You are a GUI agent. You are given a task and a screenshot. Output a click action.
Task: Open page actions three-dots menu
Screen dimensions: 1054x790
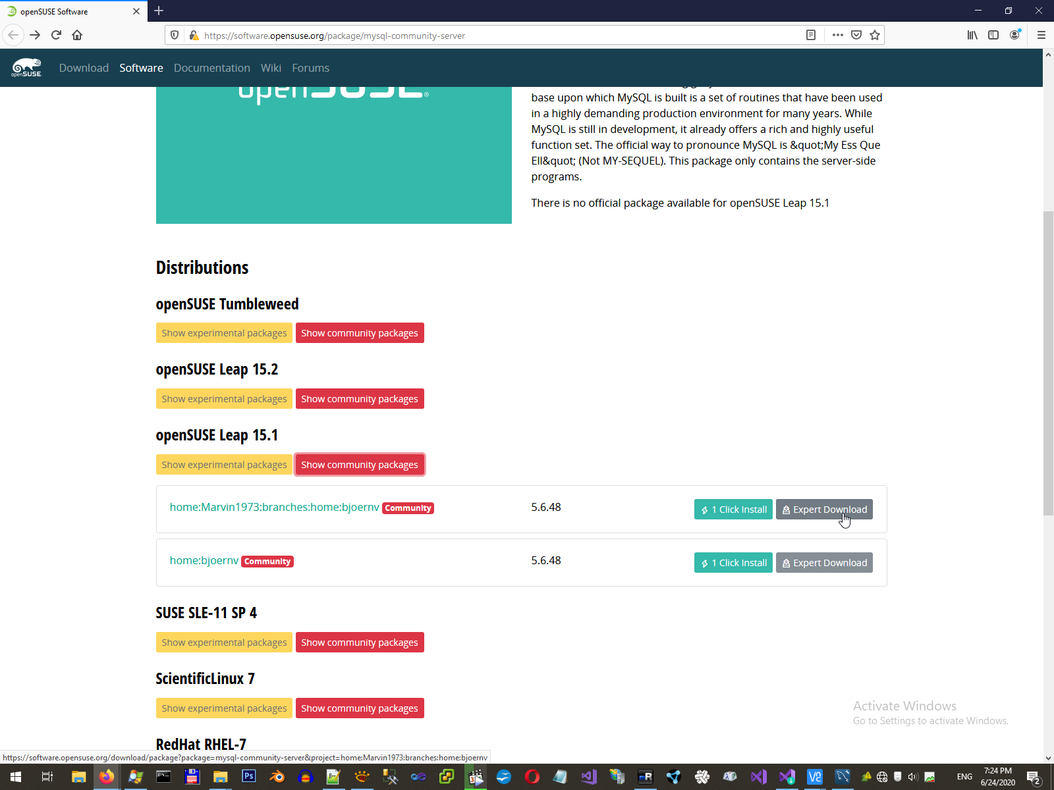(837, 35)
